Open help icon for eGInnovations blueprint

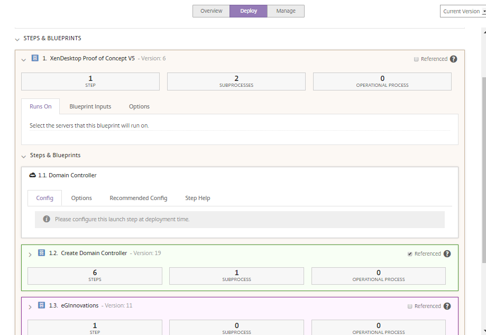coord(447,306)
